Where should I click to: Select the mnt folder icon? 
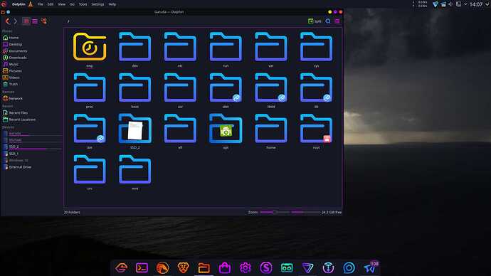coord(135,169)
